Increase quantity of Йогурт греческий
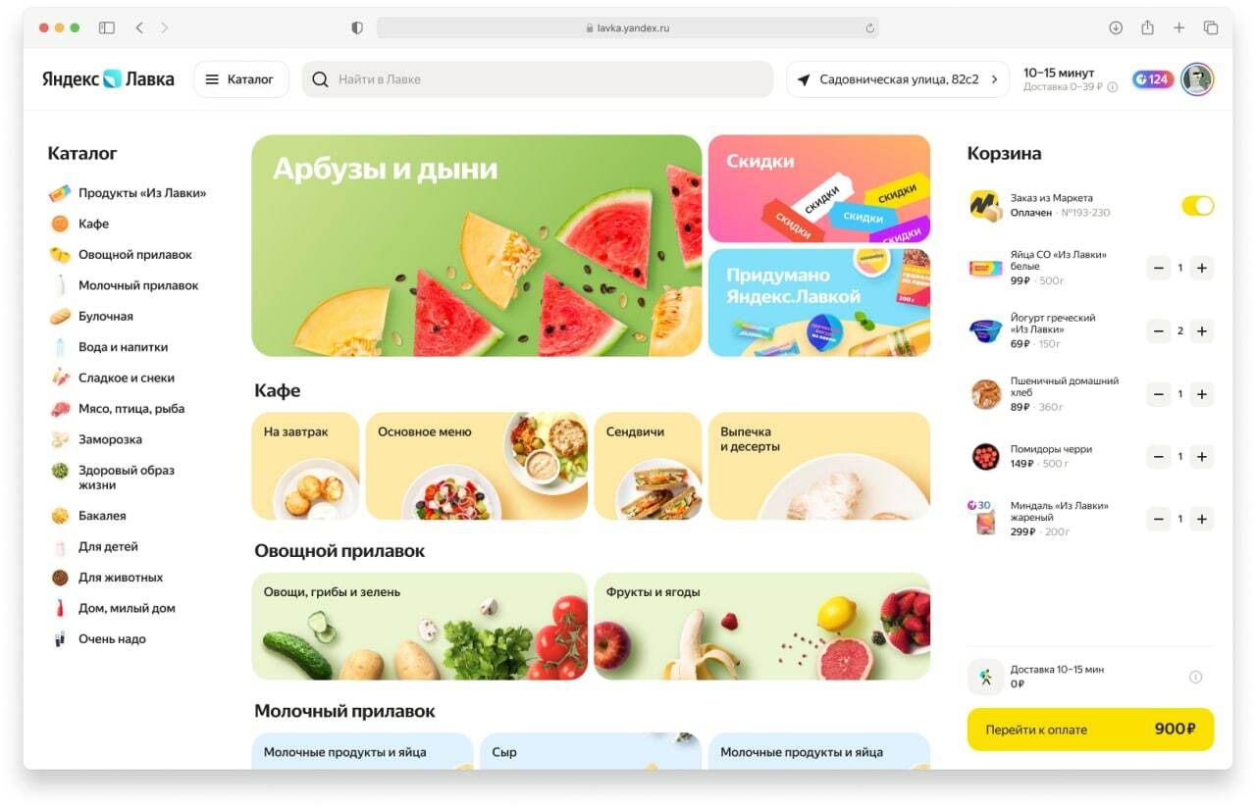 click(1201, 331)
